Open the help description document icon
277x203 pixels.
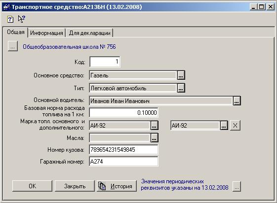pyautogui.click(x=10, y=19)
